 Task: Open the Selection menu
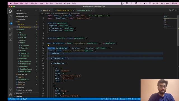(34, 3)
